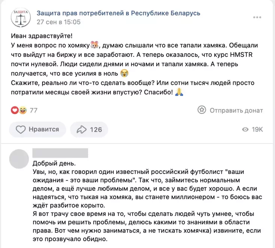Click the eye views icon
The image size is (275, 248).
tap(245, 129)
